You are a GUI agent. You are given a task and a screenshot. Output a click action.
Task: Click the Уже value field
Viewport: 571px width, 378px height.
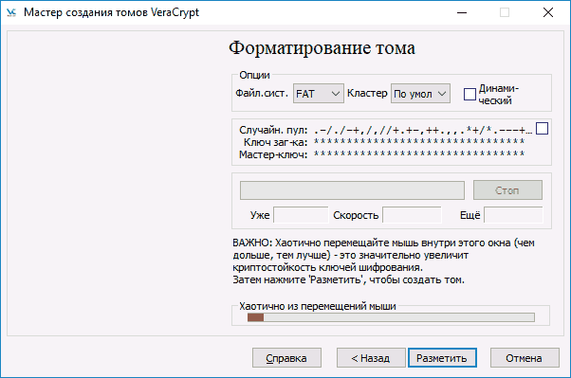pyautogui.click(x=301, y=215)
